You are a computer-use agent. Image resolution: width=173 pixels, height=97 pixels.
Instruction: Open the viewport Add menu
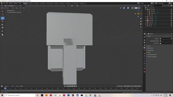coord(21,8)
